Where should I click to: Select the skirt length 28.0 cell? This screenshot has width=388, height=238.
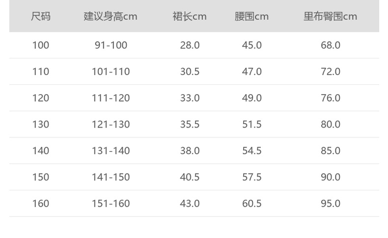click(x=190, y=45)
